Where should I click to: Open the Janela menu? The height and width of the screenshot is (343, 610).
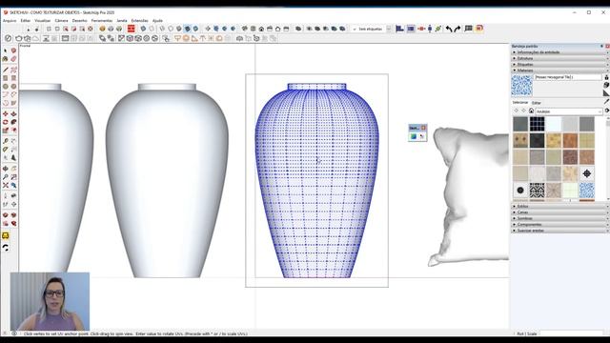tap(122, 21)
